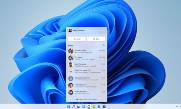Launch Microsoft Edge from taskbar
Image resolution: width=181 pixels, height=109 pixels.
tap(99, 106)
